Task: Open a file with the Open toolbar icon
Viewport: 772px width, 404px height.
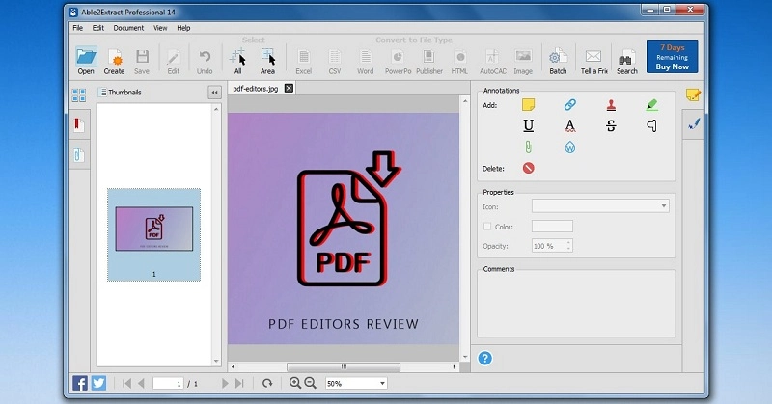Action: pyautogui.click(x=86, y=57)
